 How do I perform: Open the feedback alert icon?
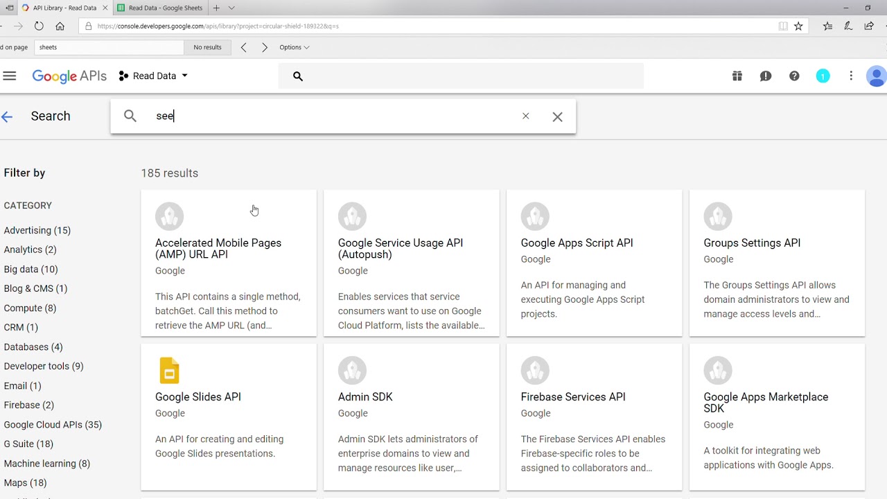click(x=765, y=76)
